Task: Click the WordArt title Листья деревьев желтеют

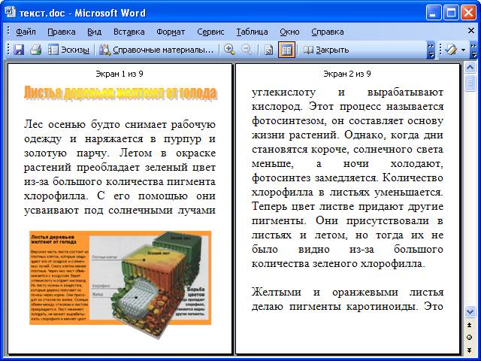Action: tap(120, 93)
